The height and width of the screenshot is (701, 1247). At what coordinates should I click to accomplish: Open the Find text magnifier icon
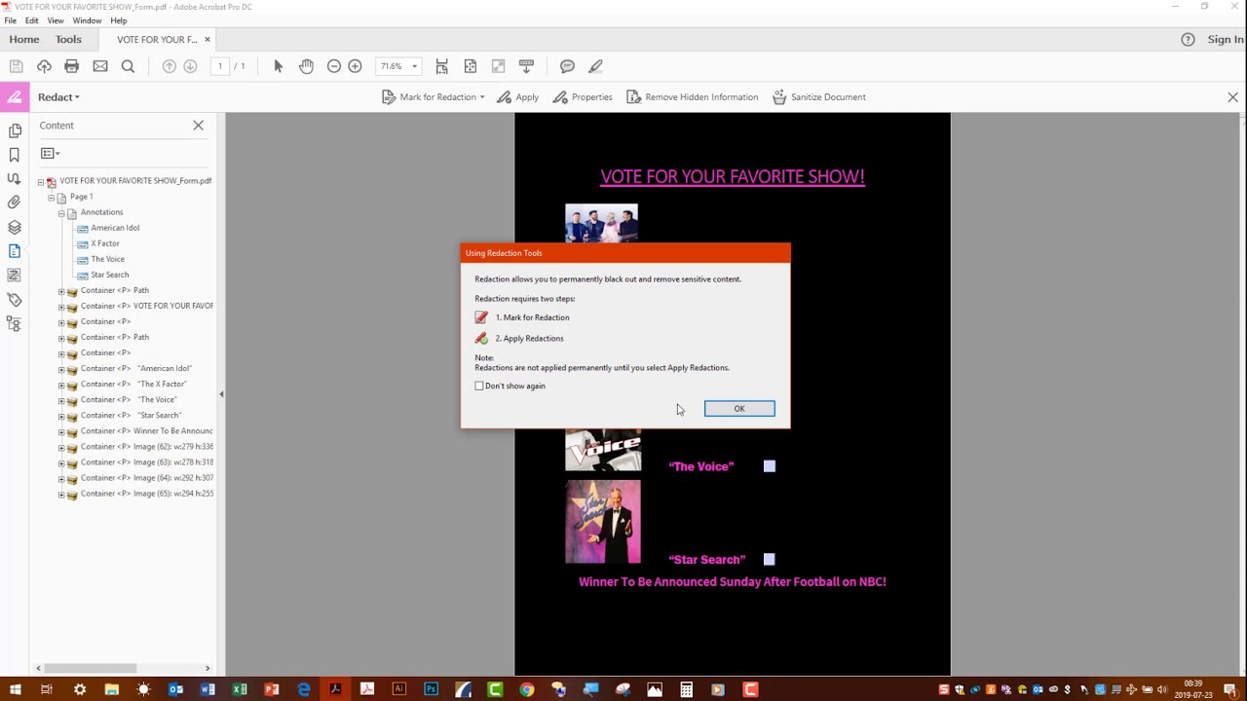[128, 66]
